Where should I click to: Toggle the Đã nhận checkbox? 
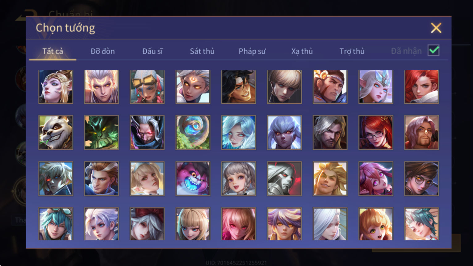click(x=433, y=50)
